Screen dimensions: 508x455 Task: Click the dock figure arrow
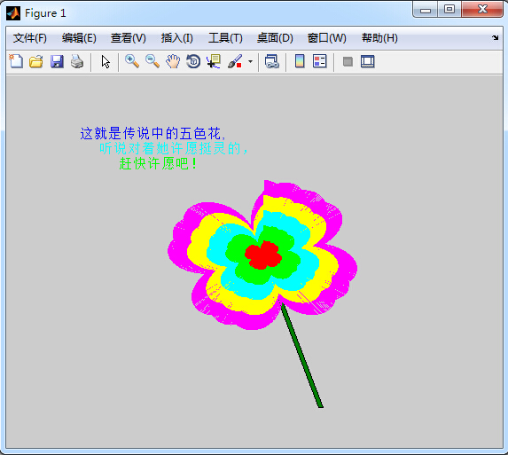click(495, 37)
